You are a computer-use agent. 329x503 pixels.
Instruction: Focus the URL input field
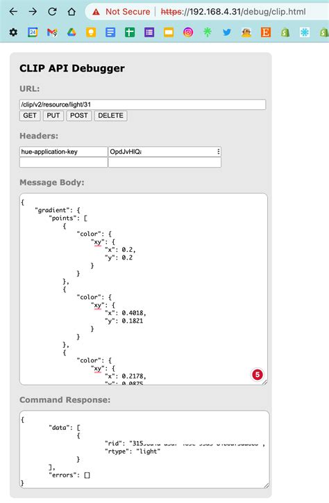(x=142, y=104)
